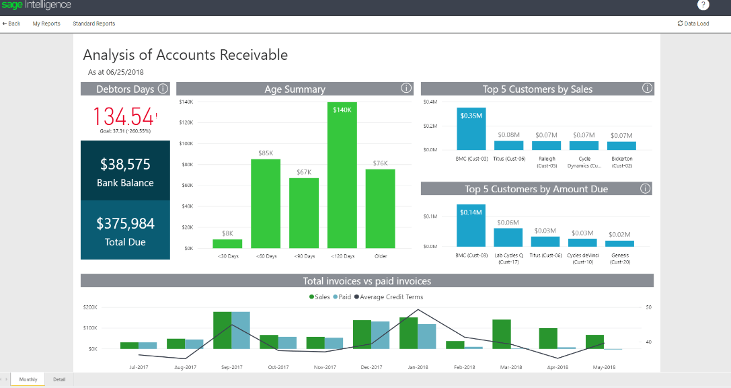This screenshot has height=388, width=731.
Task: Show info for Top 5 Customers by Sales
Action: (x=647, y=88)
